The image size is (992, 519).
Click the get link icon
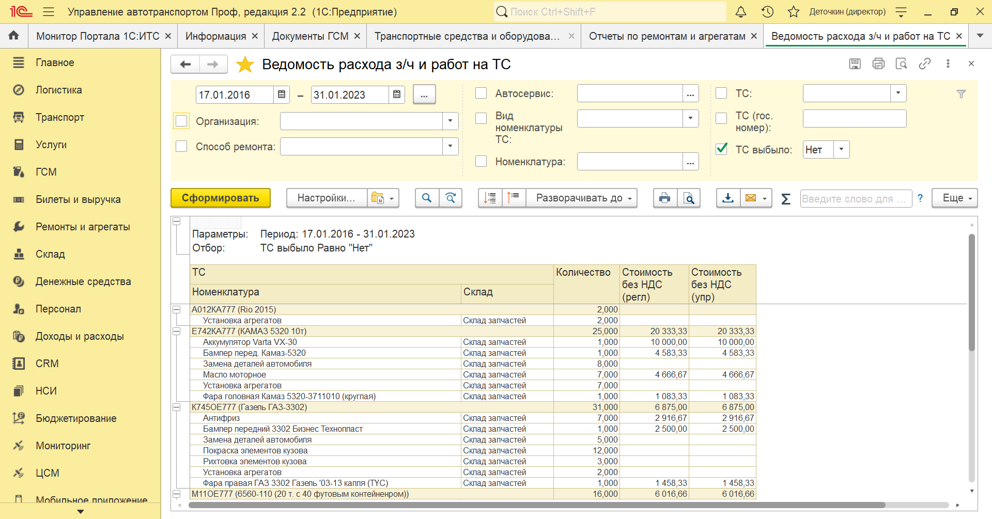(924, 64)
